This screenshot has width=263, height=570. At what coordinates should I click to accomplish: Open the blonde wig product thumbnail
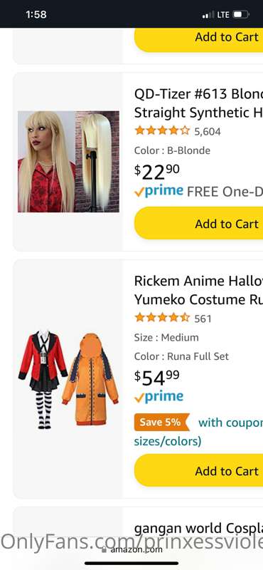pyautogui.click(x=68, y=162)
